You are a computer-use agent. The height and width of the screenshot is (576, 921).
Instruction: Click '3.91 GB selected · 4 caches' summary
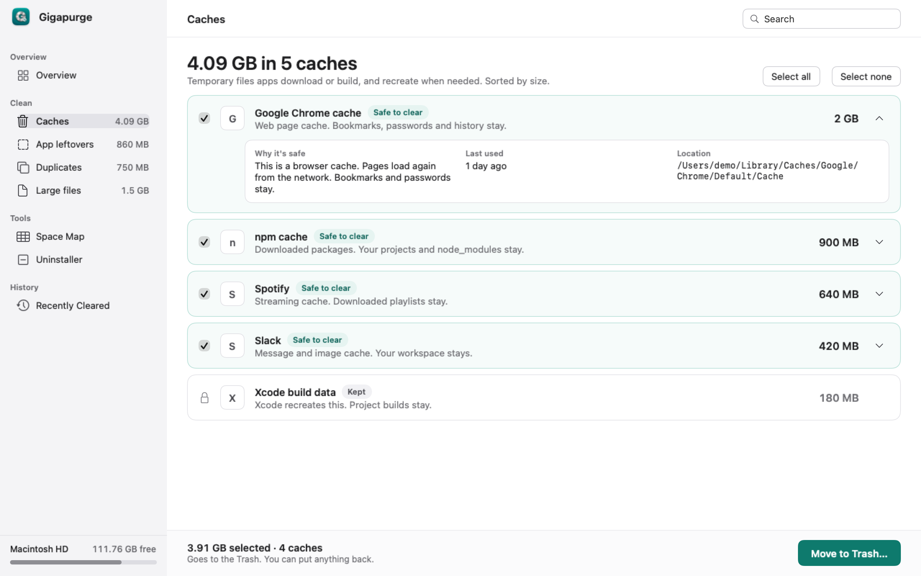pyautogui.click(x=255, y=548)
